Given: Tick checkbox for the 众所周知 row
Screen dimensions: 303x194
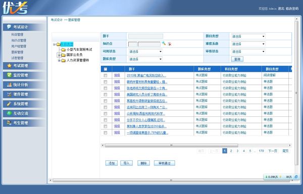Looking at the screenshot, I should 106,113.
